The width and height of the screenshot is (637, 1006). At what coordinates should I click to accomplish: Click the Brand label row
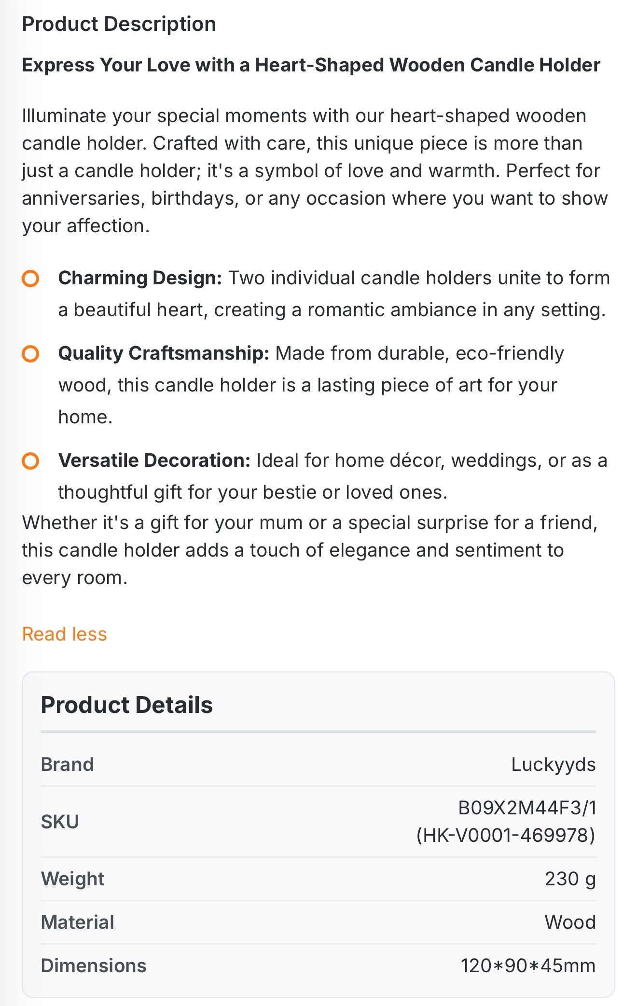click(x=318, y=765)
